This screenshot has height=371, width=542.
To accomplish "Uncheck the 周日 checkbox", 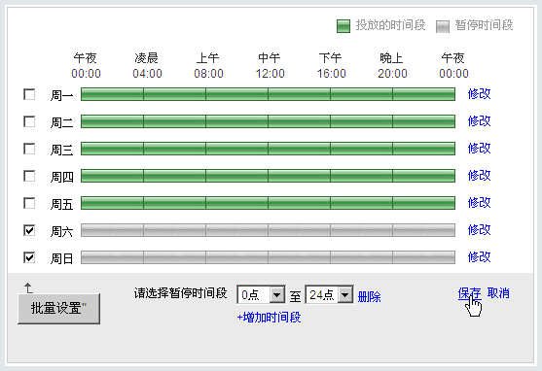I will pos(29,257).
